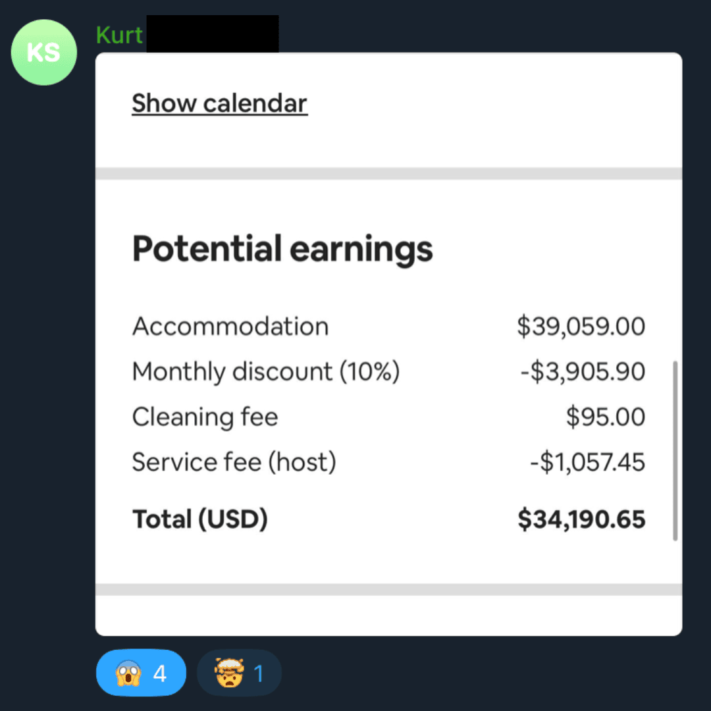The image size is (711, 711).
Task: Click the -$3,905.90 discount amount
Action: tap(583, 371)
